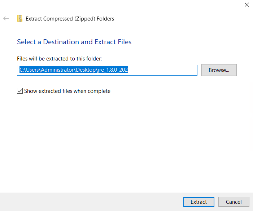This screenshot has width=253, height=211.
Task: Open the Browse… folder picker
Action: pos(219,70)
